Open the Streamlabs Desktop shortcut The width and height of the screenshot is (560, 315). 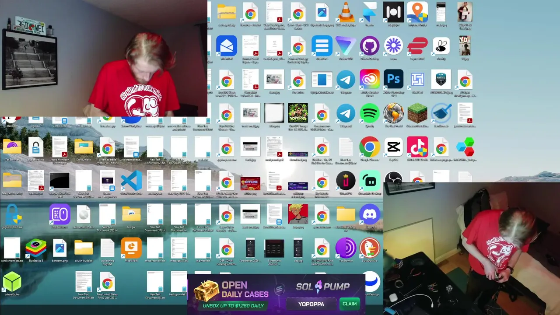pyautogui.click(x=370, y=181)
